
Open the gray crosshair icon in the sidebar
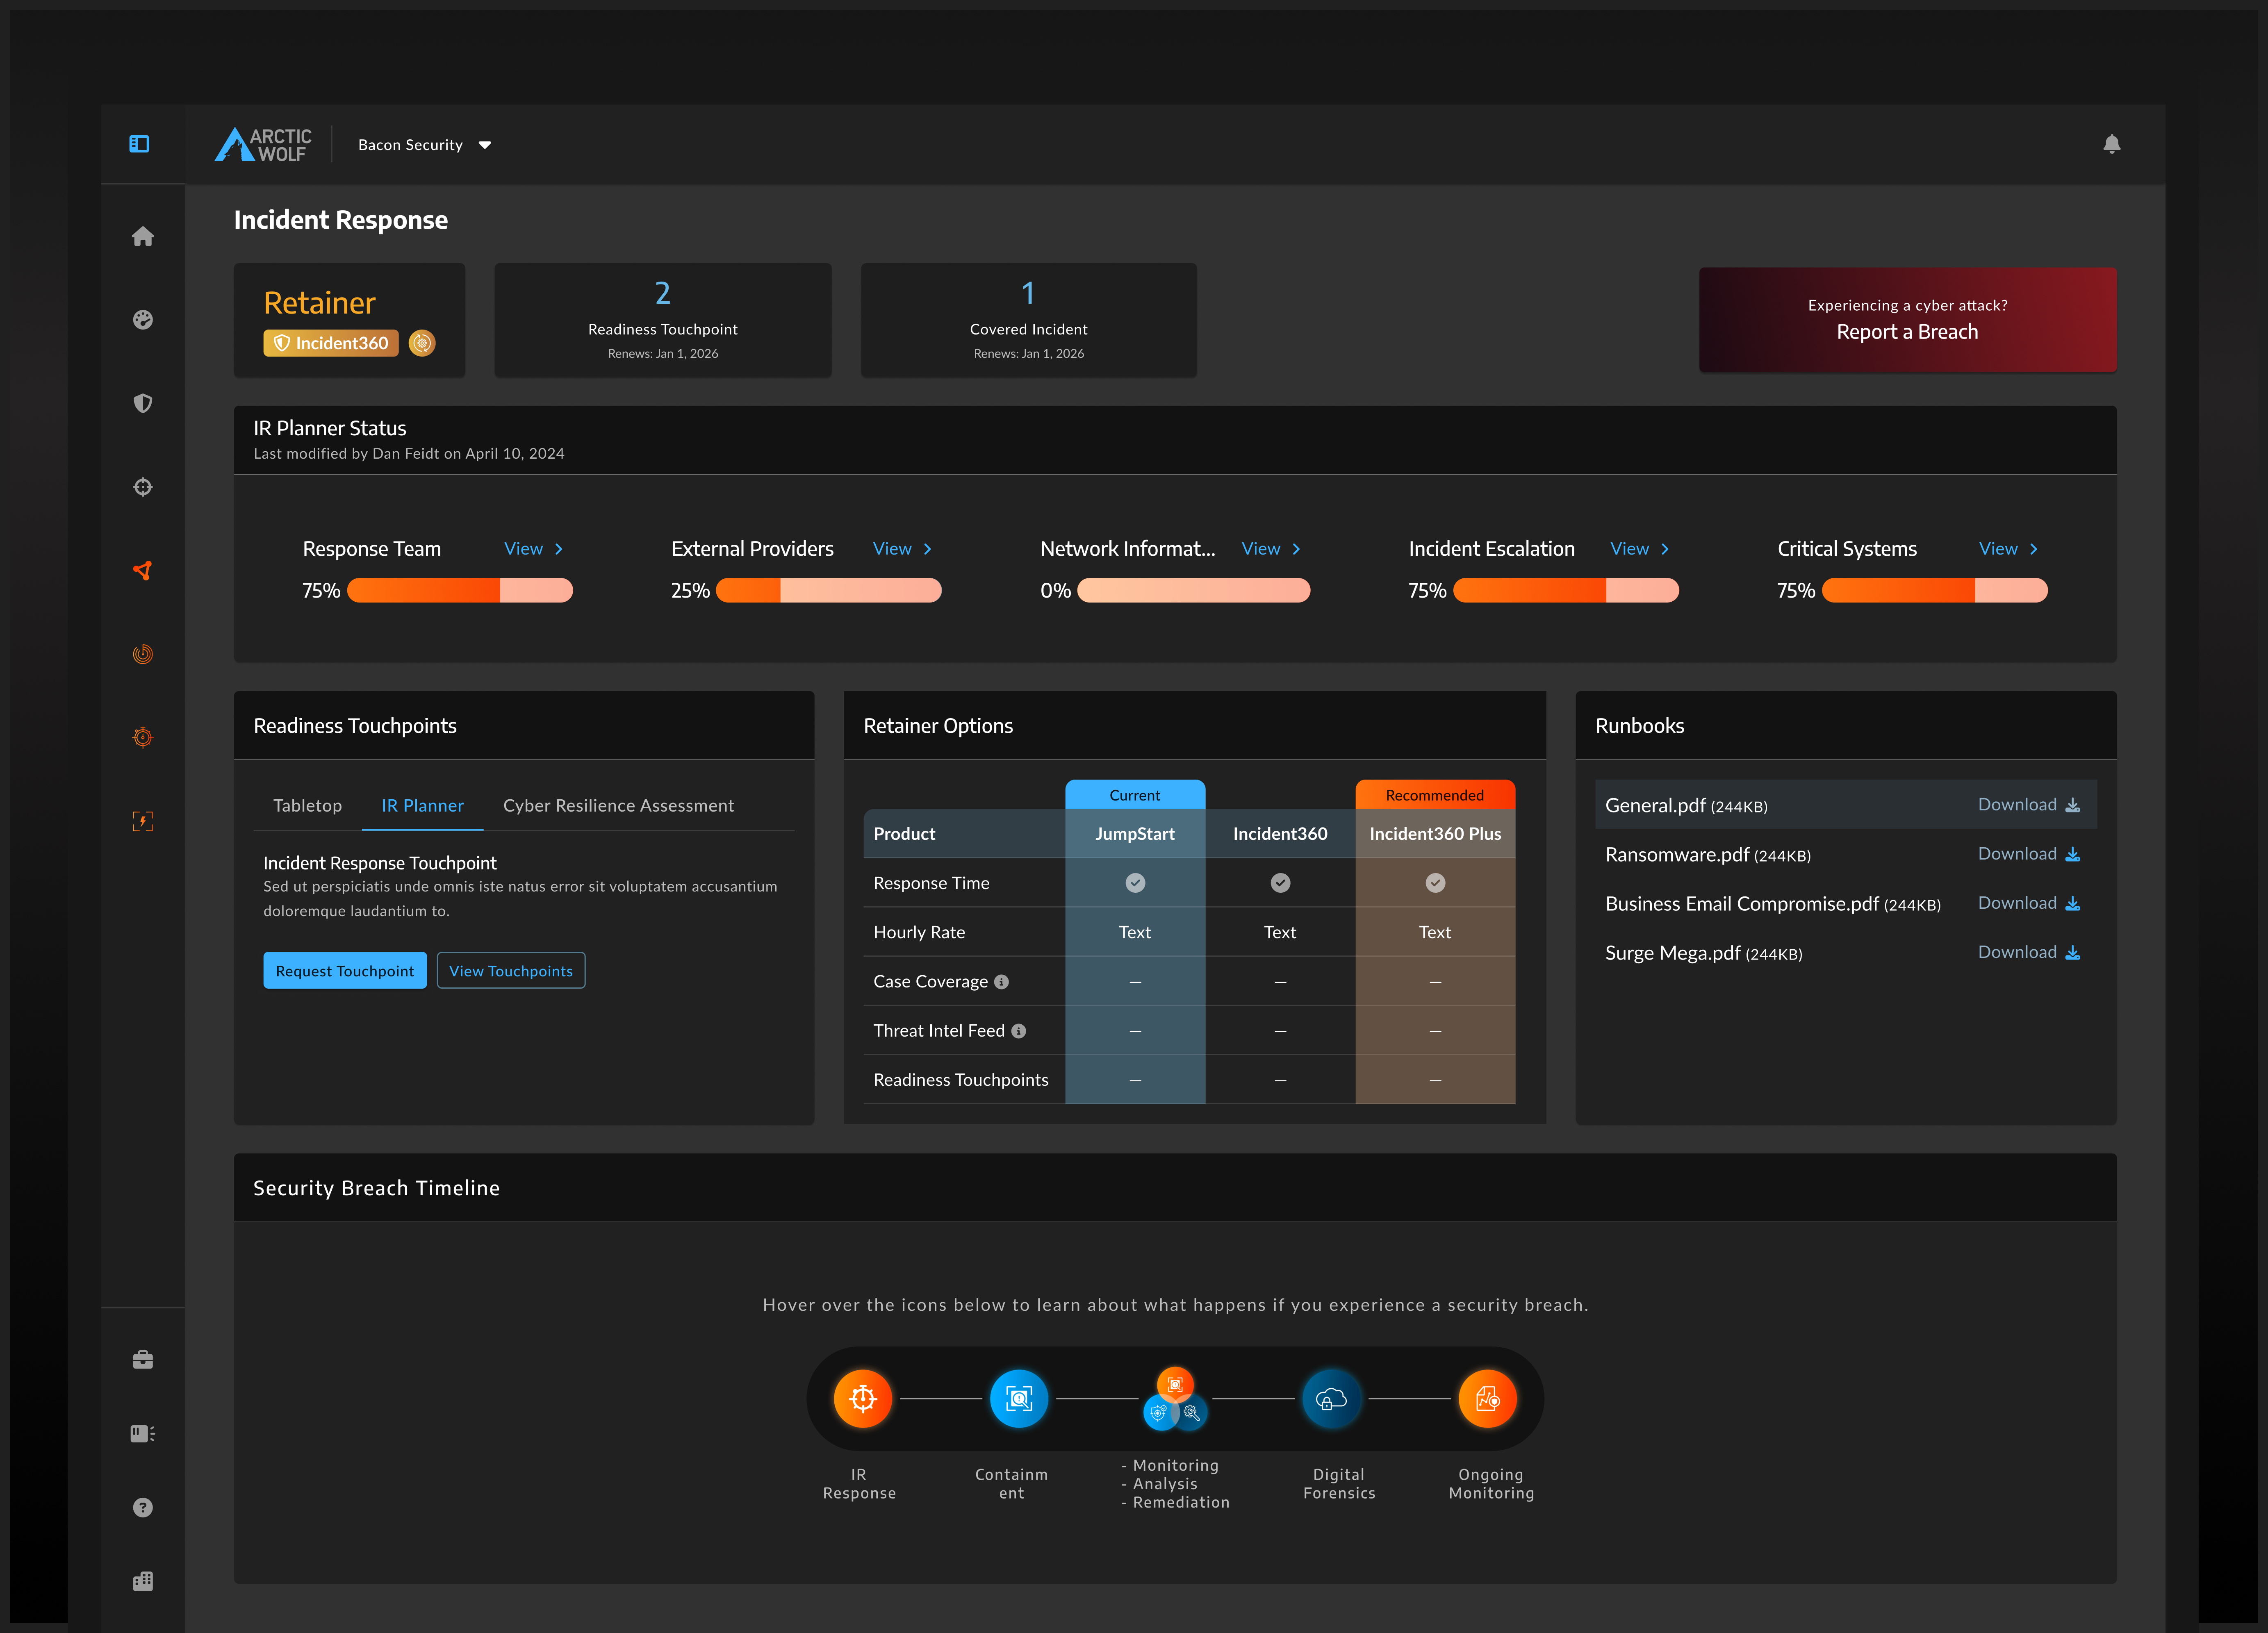coord(143,487)
